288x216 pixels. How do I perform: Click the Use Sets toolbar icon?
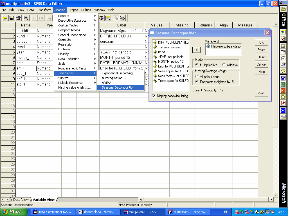coord(122,18)
